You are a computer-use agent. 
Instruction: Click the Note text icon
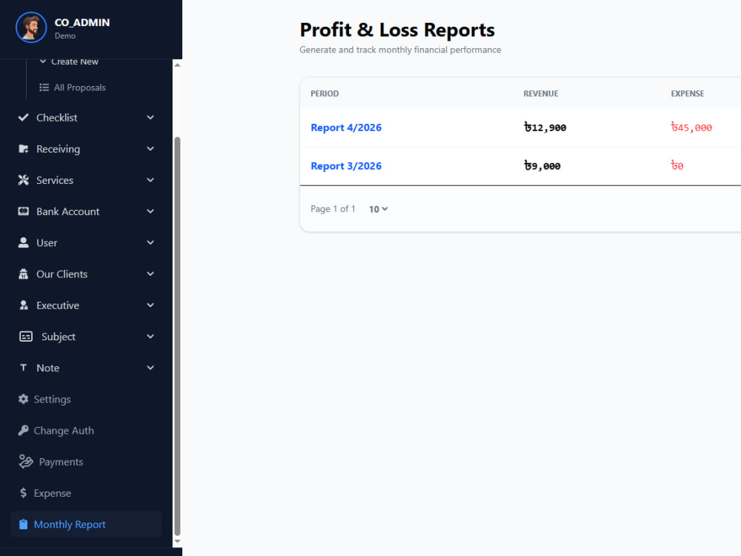point(23,368)
